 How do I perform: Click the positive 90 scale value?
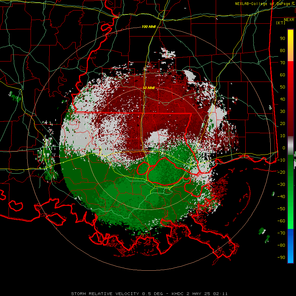click(283, 38)
